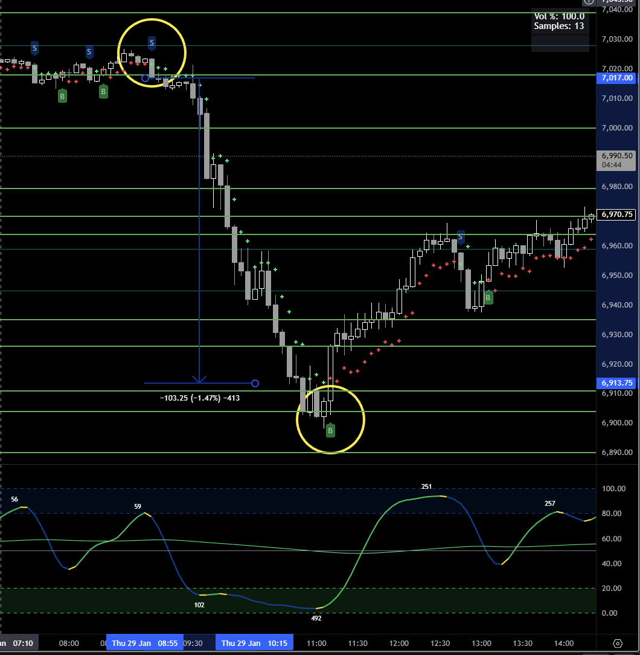This screenshot has height=655, width=640.
Task: Click the 11:00 time axis label
Action: (316, 644)
